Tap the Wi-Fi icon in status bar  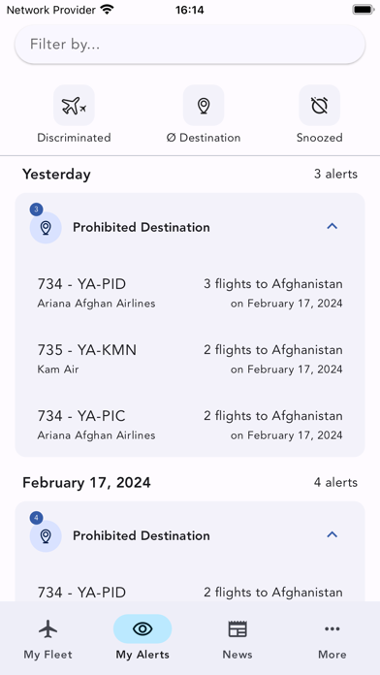107,10
